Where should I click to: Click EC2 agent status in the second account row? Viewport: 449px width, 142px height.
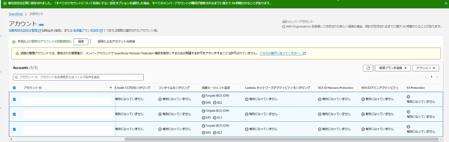click(217, 118)
